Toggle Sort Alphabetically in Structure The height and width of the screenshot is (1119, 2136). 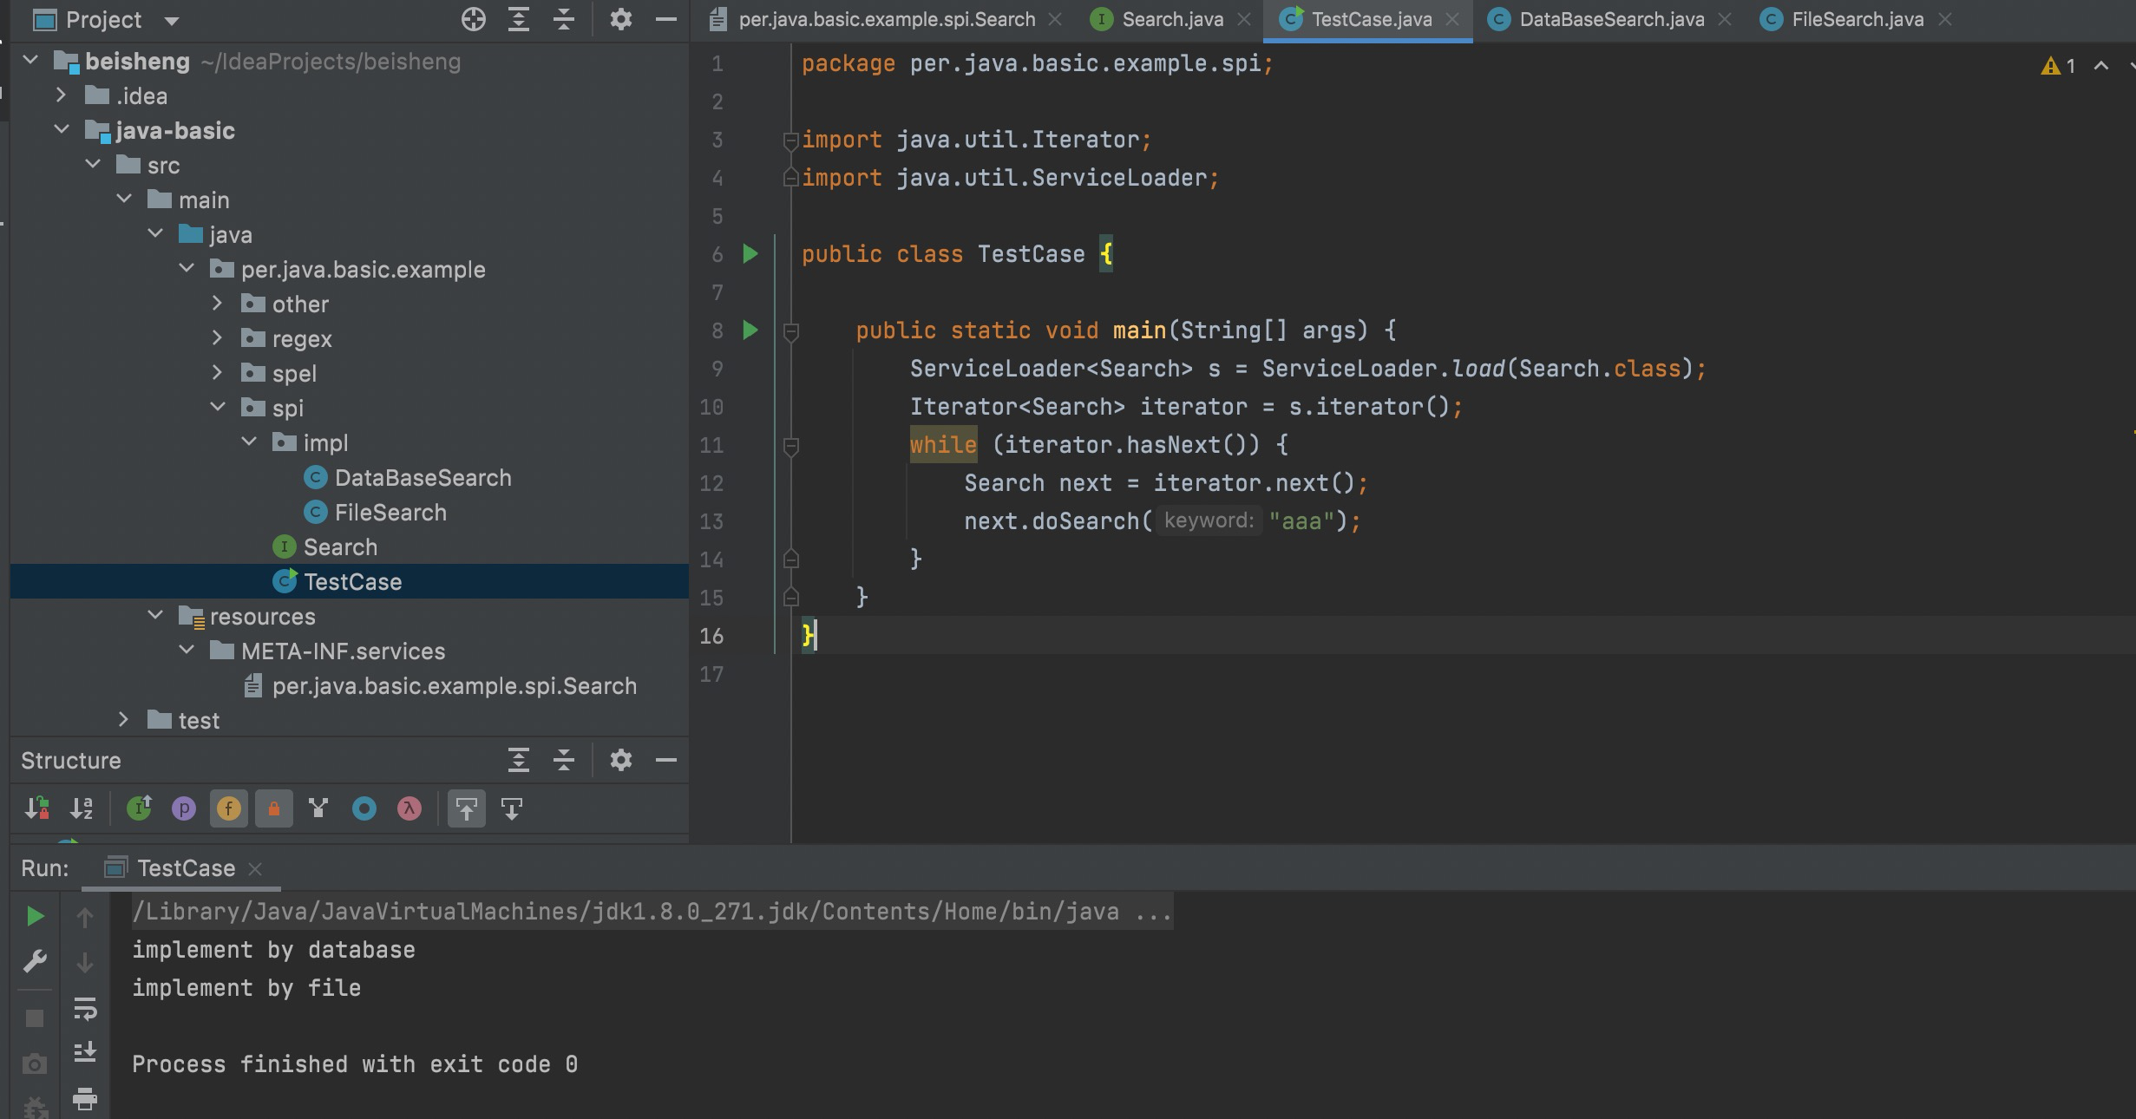[82, 808]
